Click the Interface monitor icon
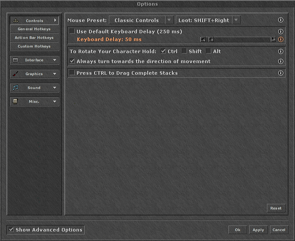Image resolution: width=295 pixels, height=241 pixels. [x=16, y=60]
